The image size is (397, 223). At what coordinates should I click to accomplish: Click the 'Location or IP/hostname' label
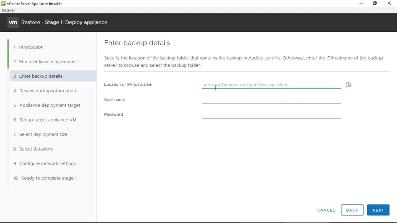pos(128,84)
